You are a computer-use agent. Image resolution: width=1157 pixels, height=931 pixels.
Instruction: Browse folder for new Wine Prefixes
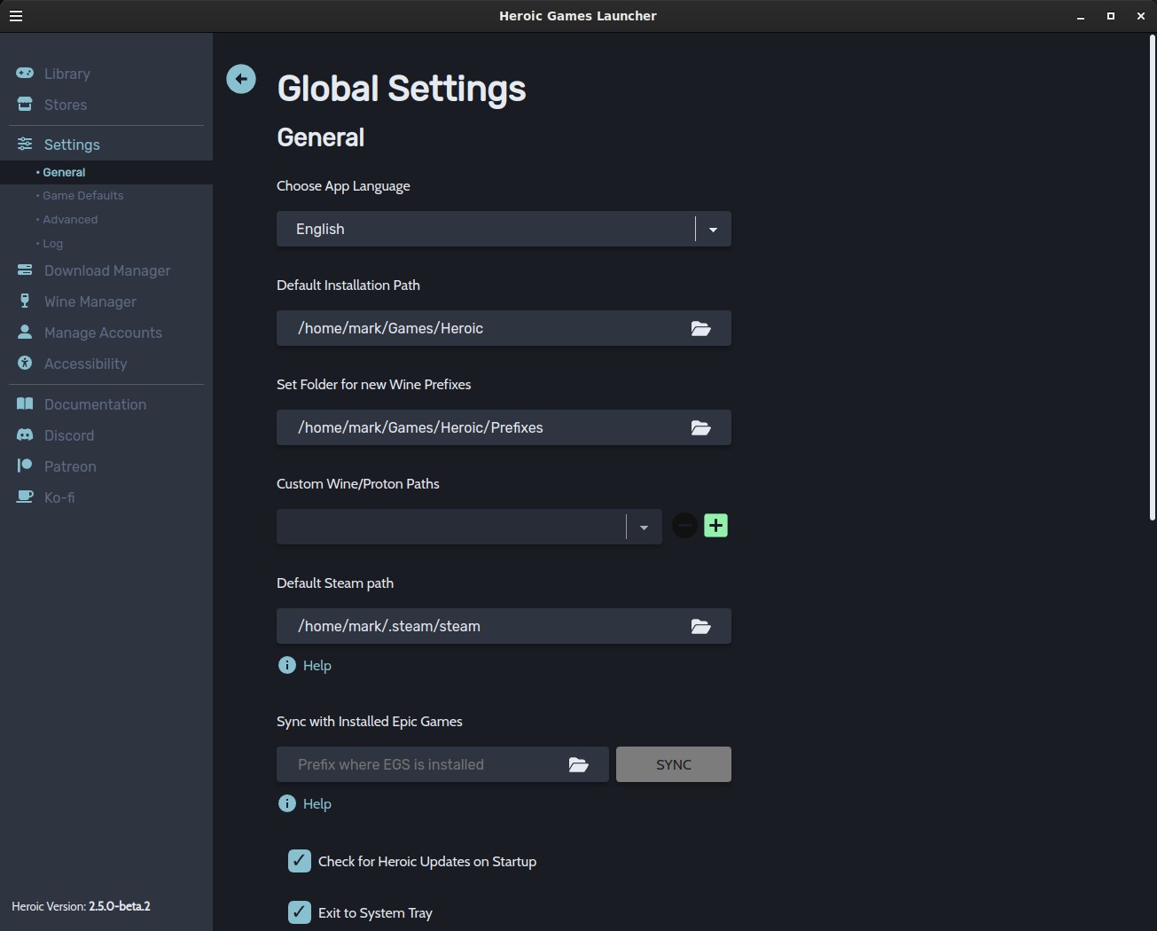point(700,427)
